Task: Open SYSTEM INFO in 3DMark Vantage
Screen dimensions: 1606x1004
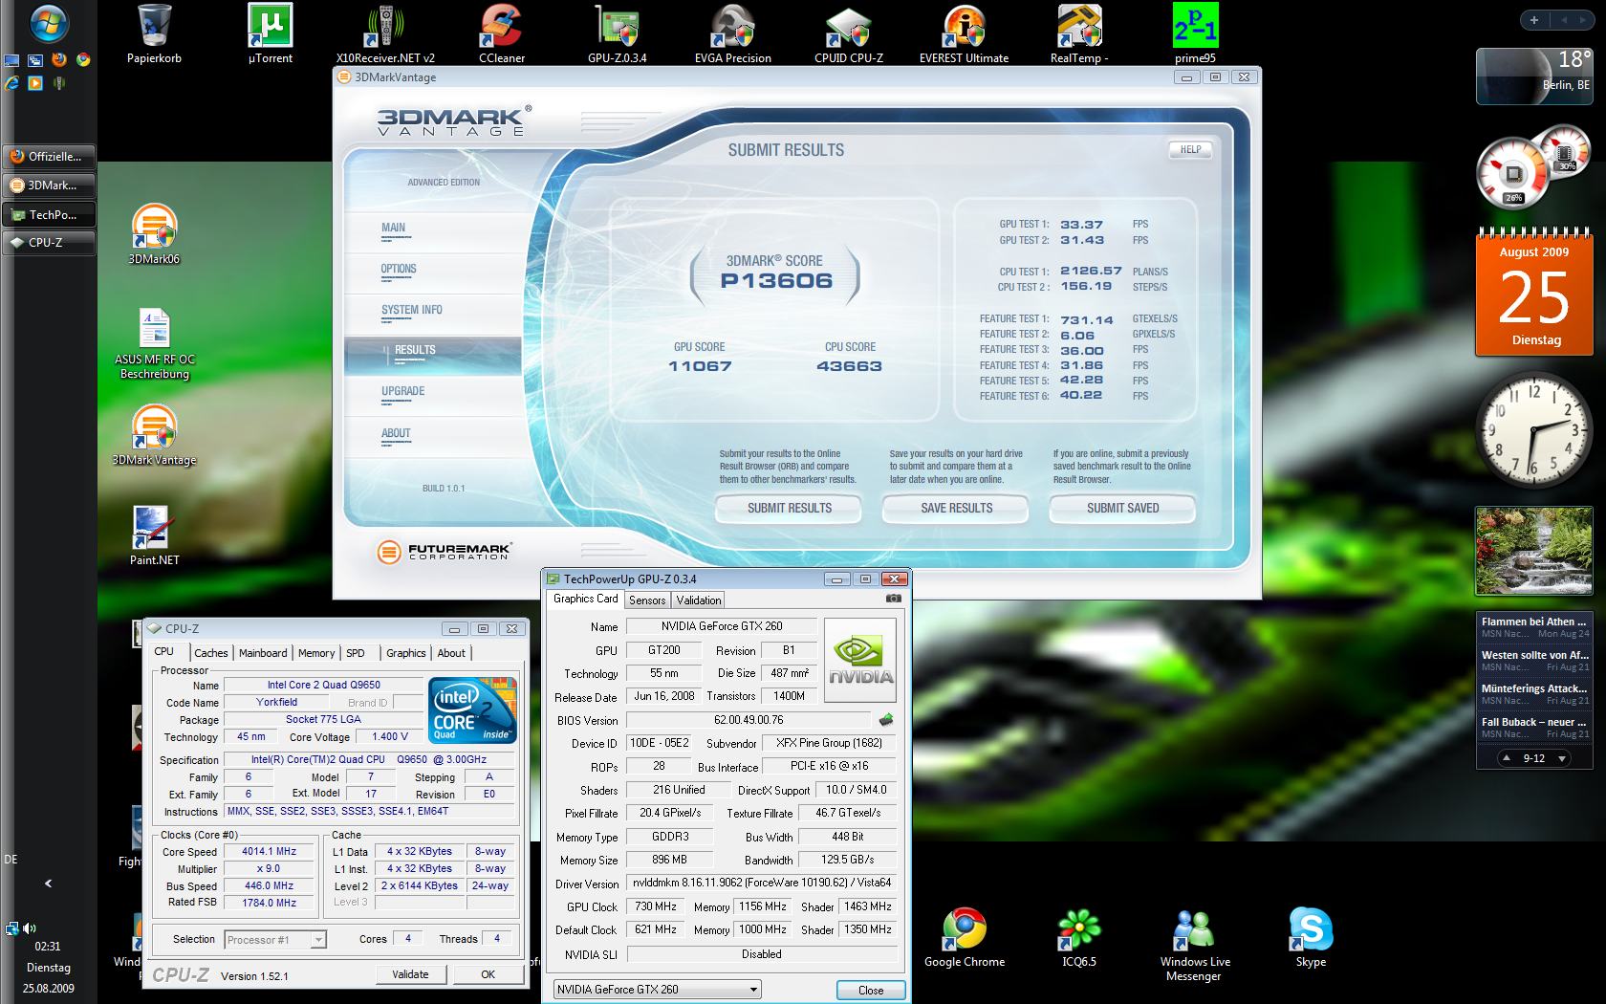Action: [x=412, y=310]
